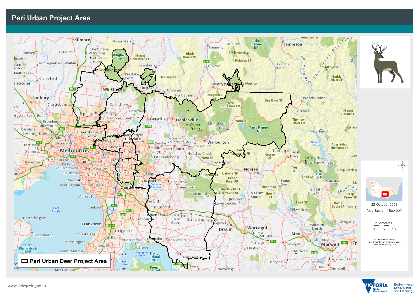Click the "Warburton" town label
The width and height of the screenshot is (419, 296).
[x=218, y=142]
